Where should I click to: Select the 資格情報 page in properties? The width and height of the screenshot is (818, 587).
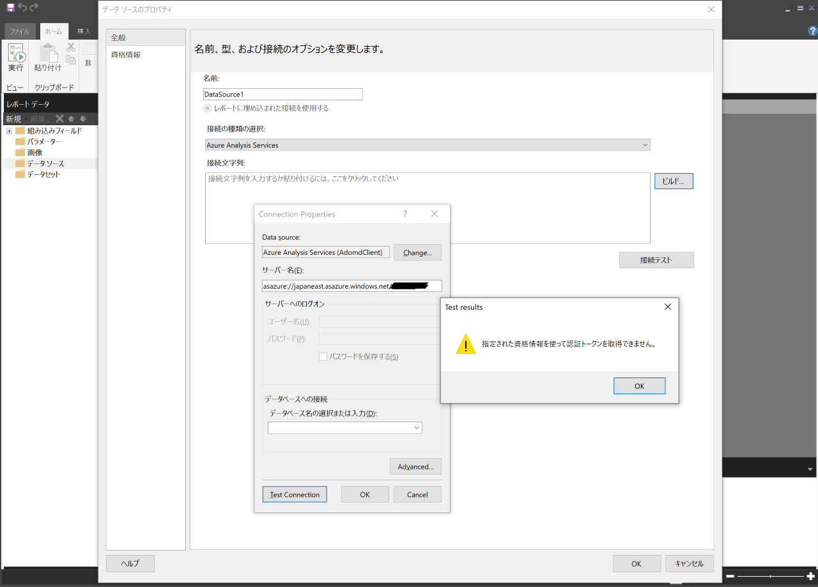(146, 55)
